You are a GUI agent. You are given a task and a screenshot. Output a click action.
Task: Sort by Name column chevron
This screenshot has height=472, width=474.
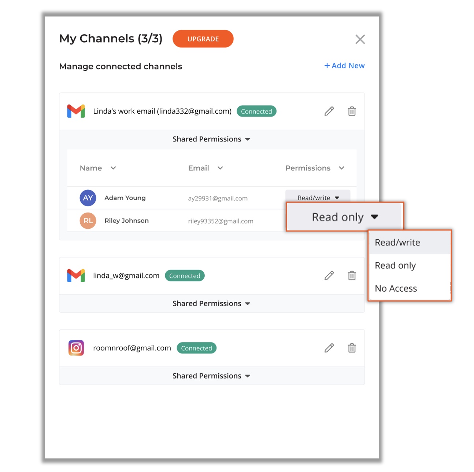point(113,168)
